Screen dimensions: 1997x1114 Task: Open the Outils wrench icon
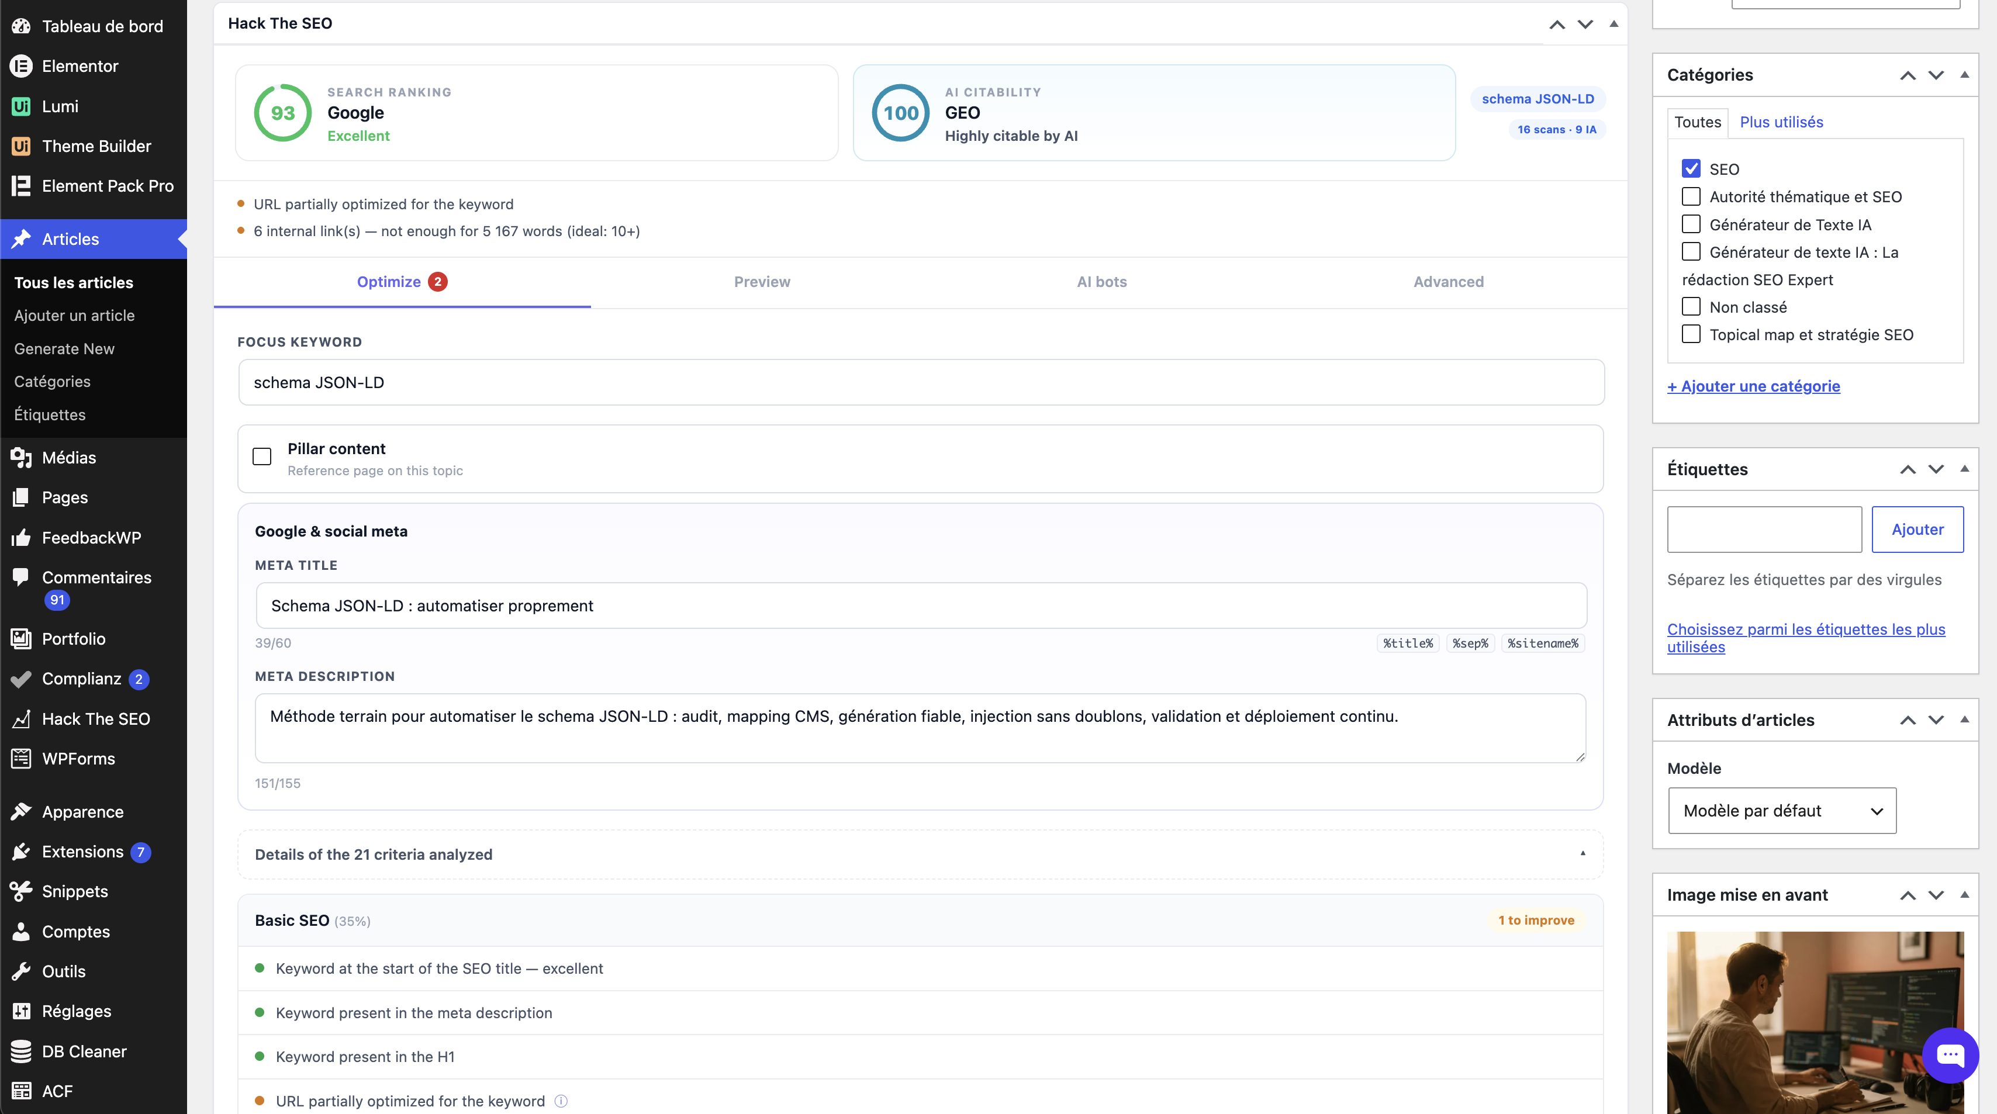tap(21, 971)
